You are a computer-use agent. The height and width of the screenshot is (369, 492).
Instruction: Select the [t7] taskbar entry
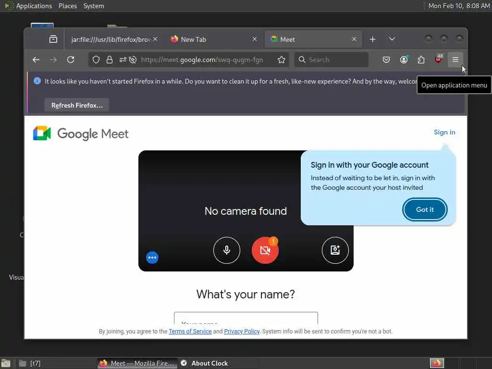[x=56, y=363]
